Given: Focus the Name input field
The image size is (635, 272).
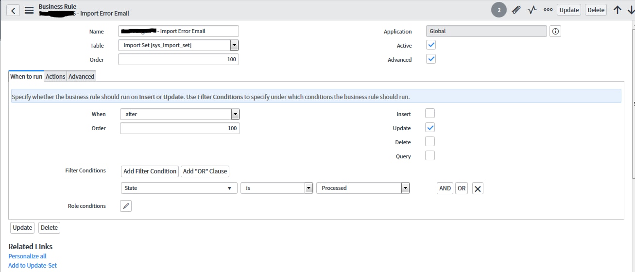Looking at the screenshot, I should (x=178, y=31).
